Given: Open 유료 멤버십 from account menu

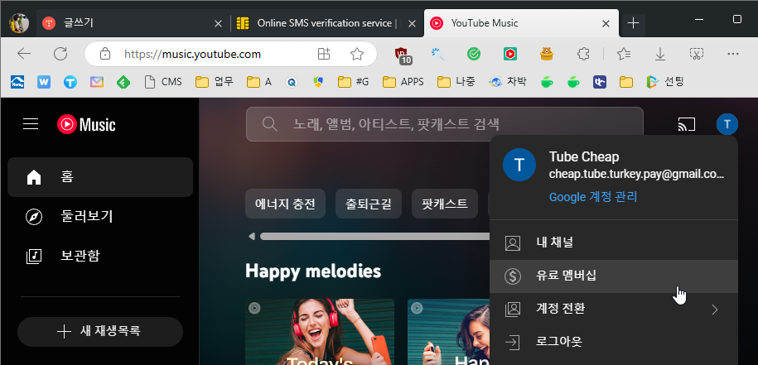Looking at the screenshot, I should [x=614, y=276].
